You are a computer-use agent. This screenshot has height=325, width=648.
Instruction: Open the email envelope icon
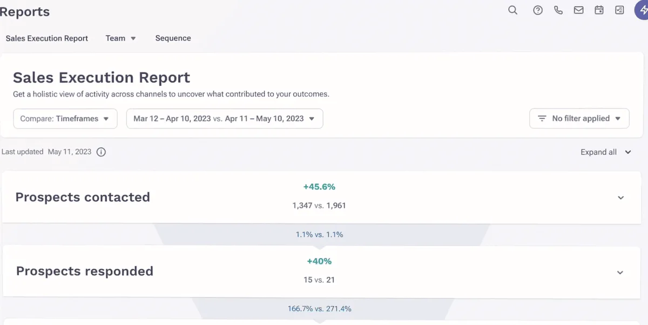(x=578, y=10)
